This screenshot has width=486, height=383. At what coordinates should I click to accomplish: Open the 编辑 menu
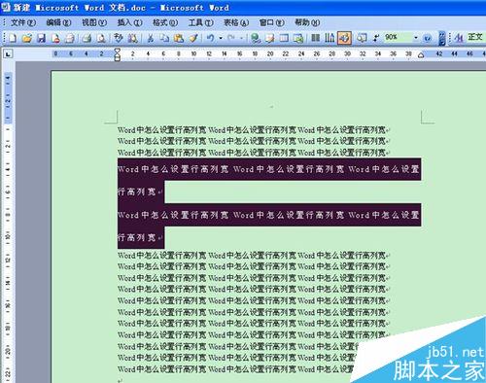58,22
